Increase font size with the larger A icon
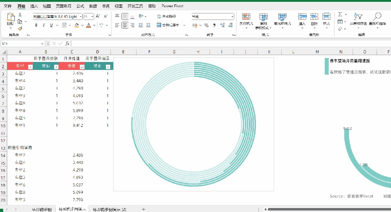Image resolution: width=391 pixels, height=212 pixels. click(x=98, y=16)
